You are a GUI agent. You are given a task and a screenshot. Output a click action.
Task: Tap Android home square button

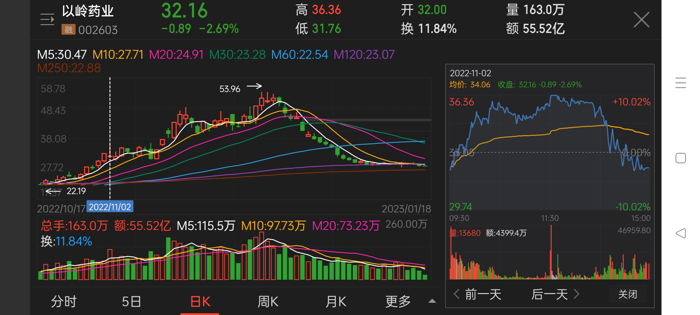680,158
